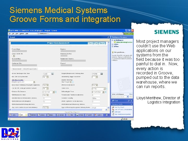Expand the Online members group

tap(113, 44)
